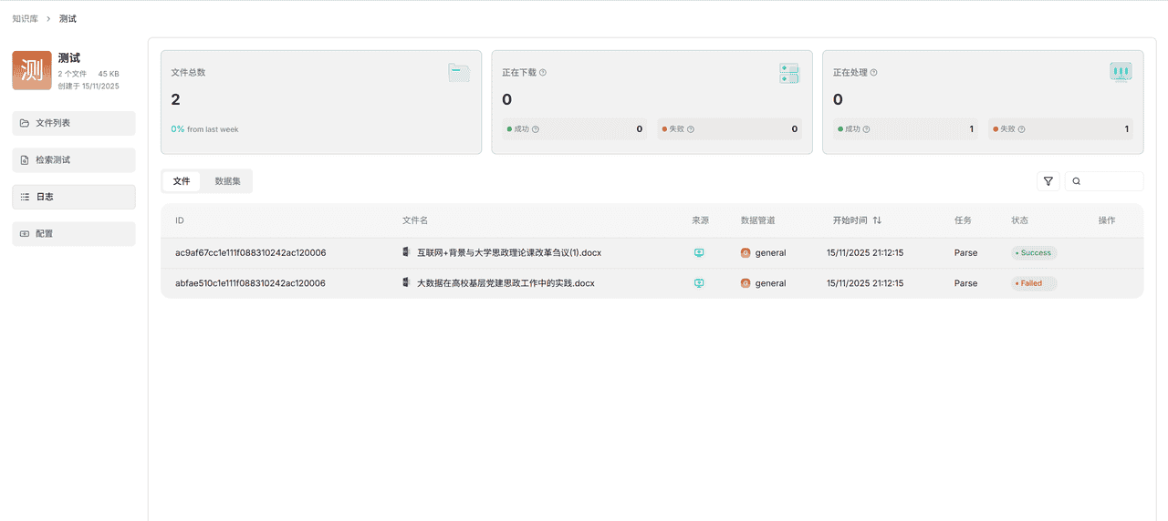Click the start time in the Success row
Screen dimensions: 1168x521
865,253
